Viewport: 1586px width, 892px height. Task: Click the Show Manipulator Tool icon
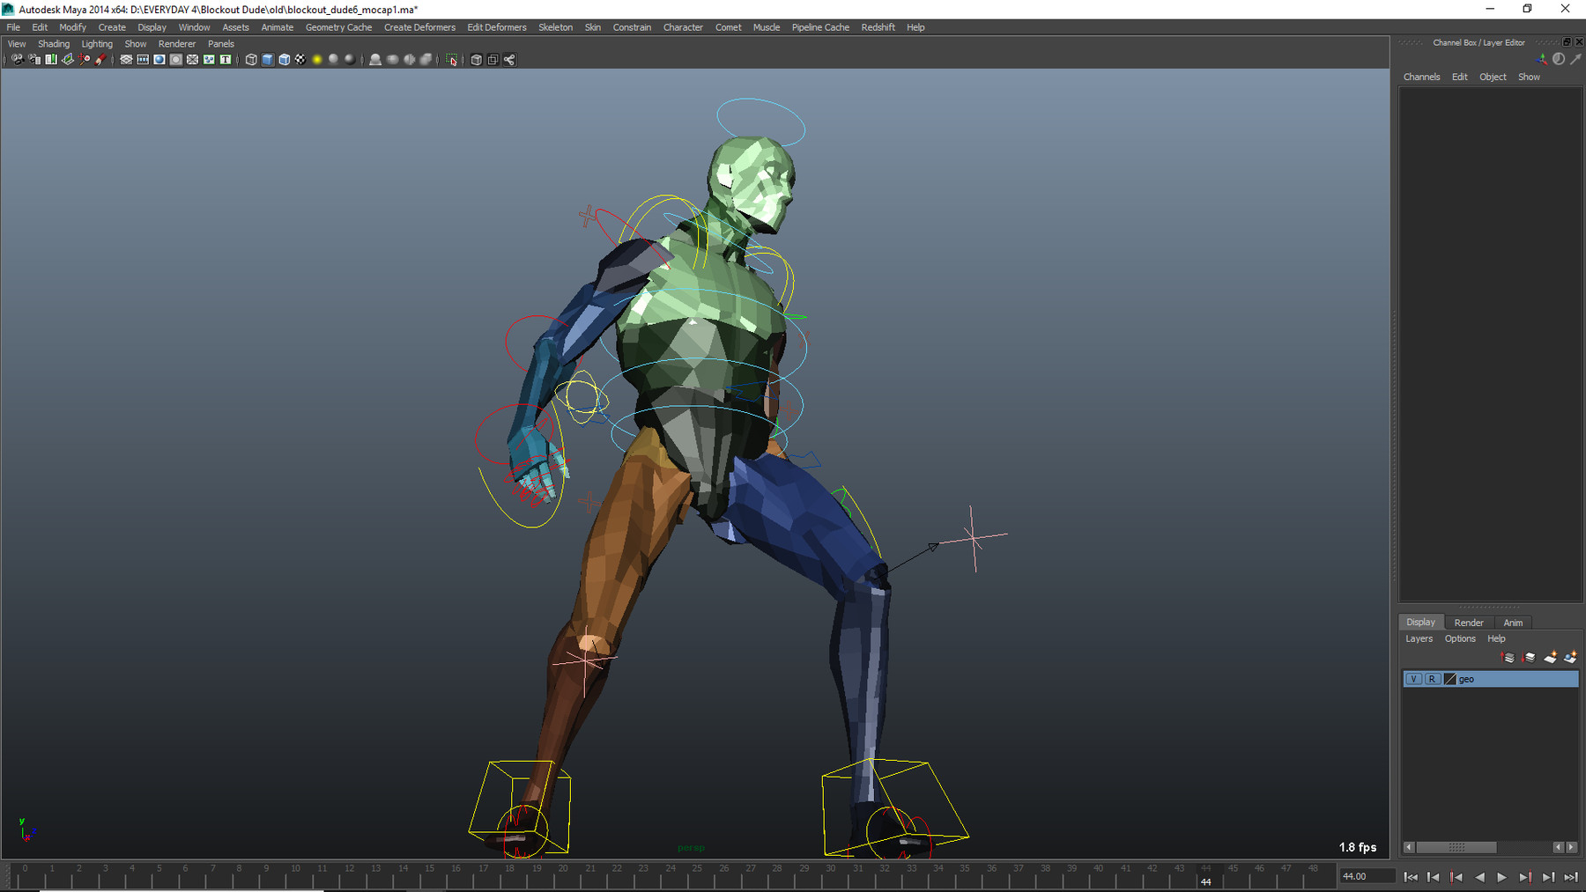point(83,60)
